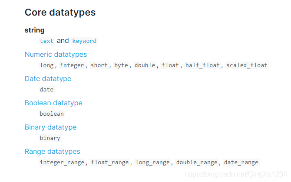291x182 pixels.
Task: Open the 'text' datatype link
Action: coord(46,41)
